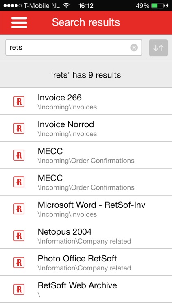Tap the document icon for Photo Office RetSoft
Viewport: 172px width, 305px height.
tap(19, 262)
